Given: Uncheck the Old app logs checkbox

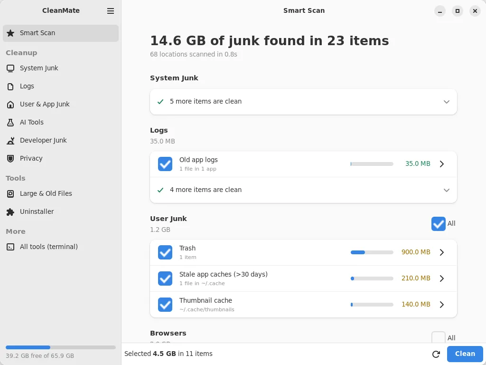Looking at the screenshot, I should tap(165, 164).
